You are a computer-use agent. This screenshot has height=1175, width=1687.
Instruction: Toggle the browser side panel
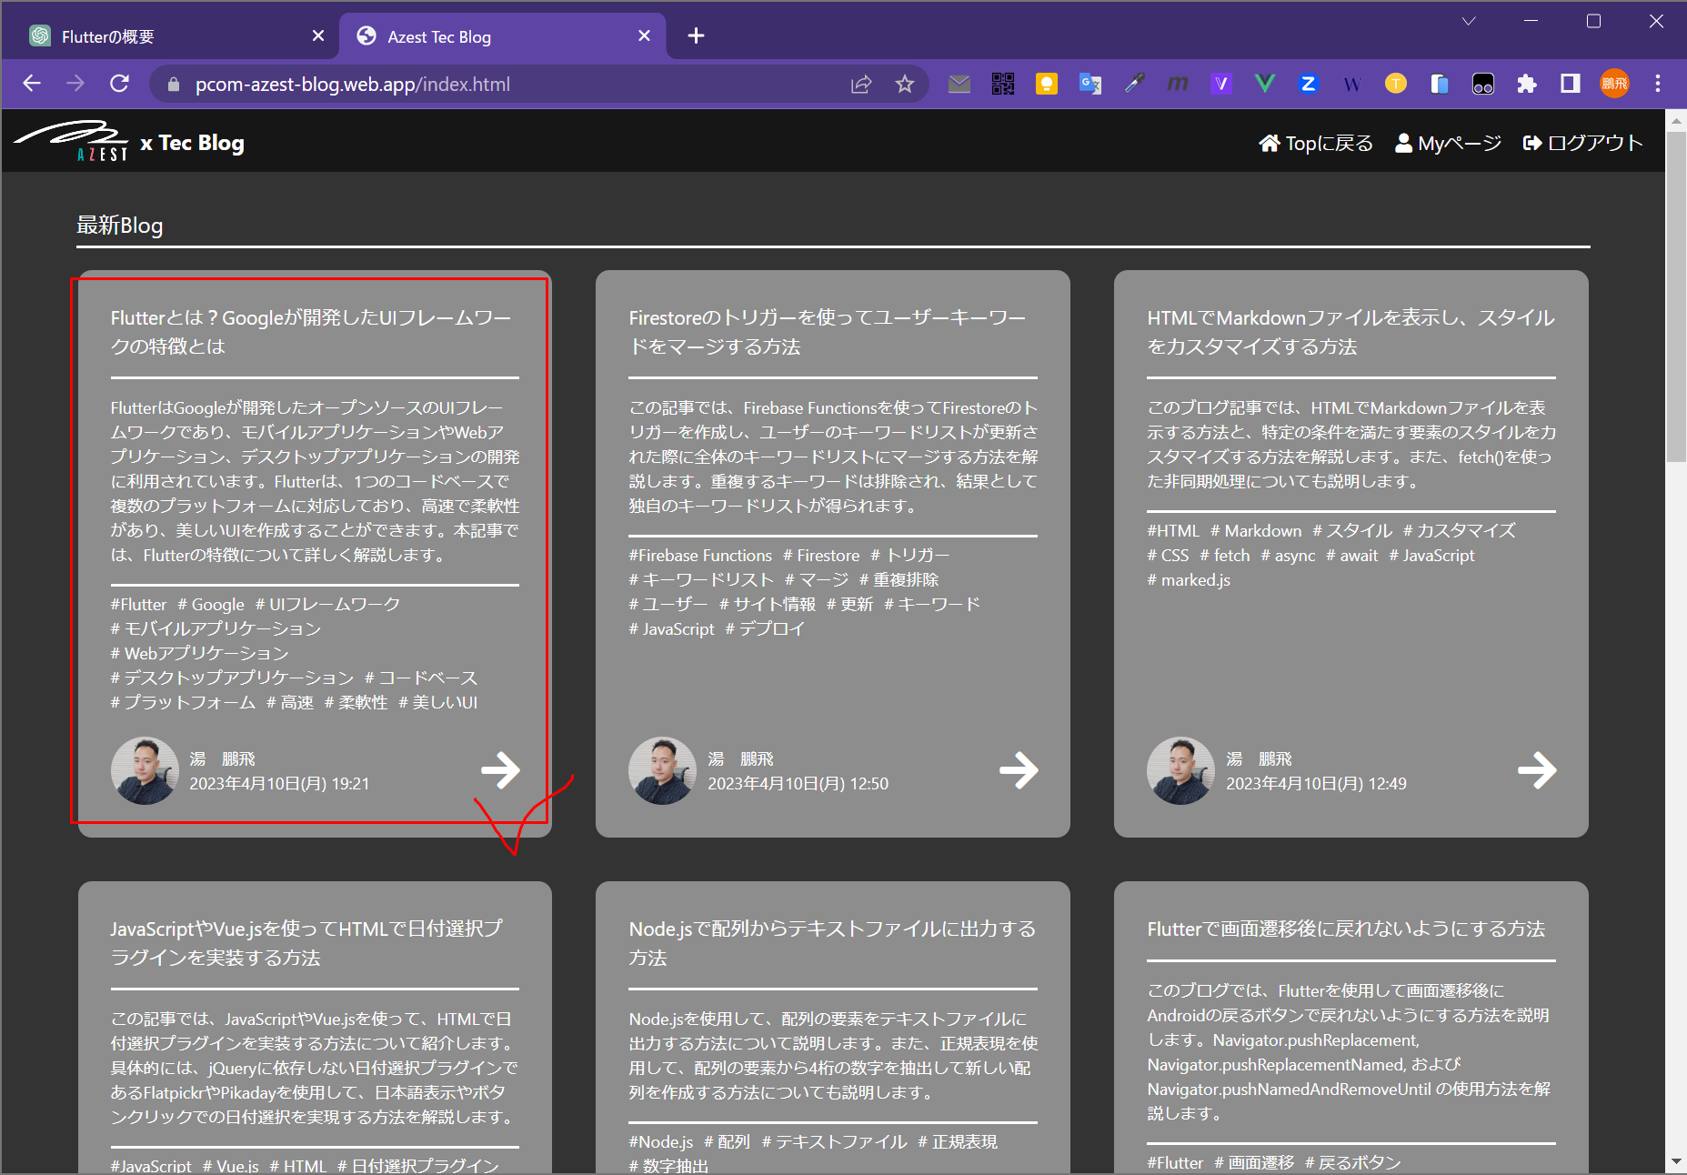pyautogui.click(x=1570, y=85)
